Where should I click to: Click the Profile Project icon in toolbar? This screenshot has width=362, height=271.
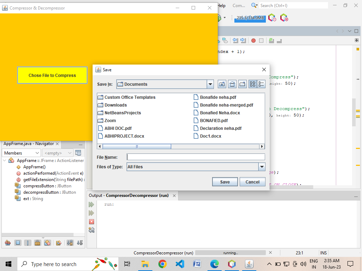pyautogui.click(x=272, y=18)
